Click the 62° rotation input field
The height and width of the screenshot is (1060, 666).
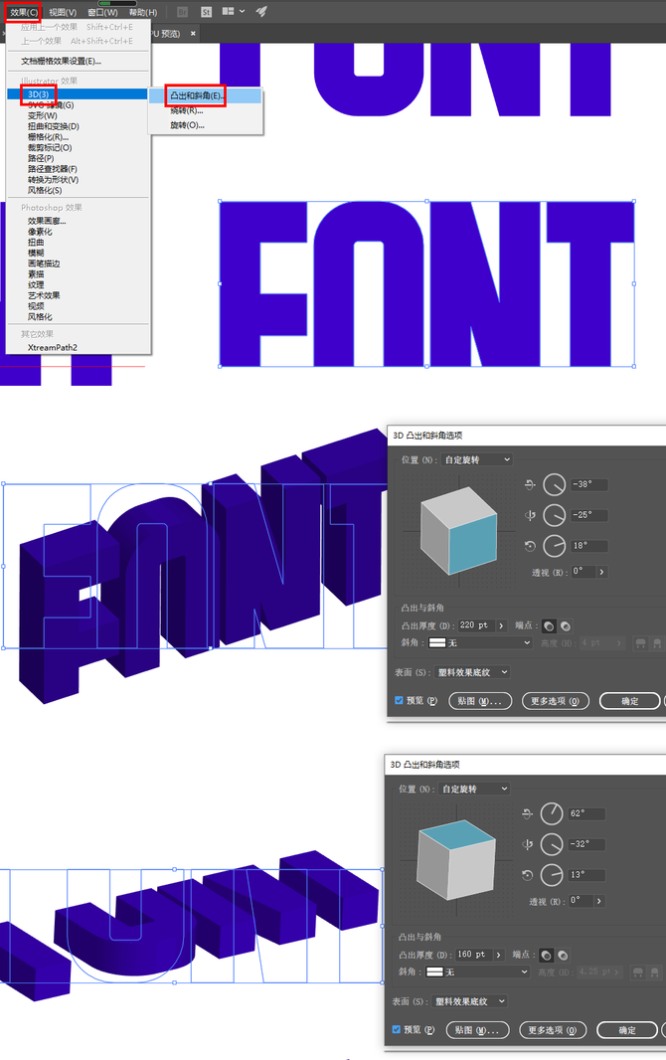click(x=586, y=813)
